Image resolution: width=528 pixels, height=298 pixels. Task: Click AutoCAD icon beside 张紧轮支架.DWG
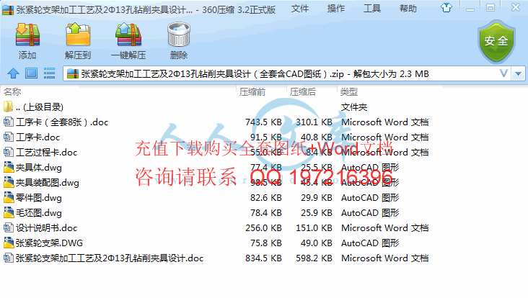[x=9, y=243]
